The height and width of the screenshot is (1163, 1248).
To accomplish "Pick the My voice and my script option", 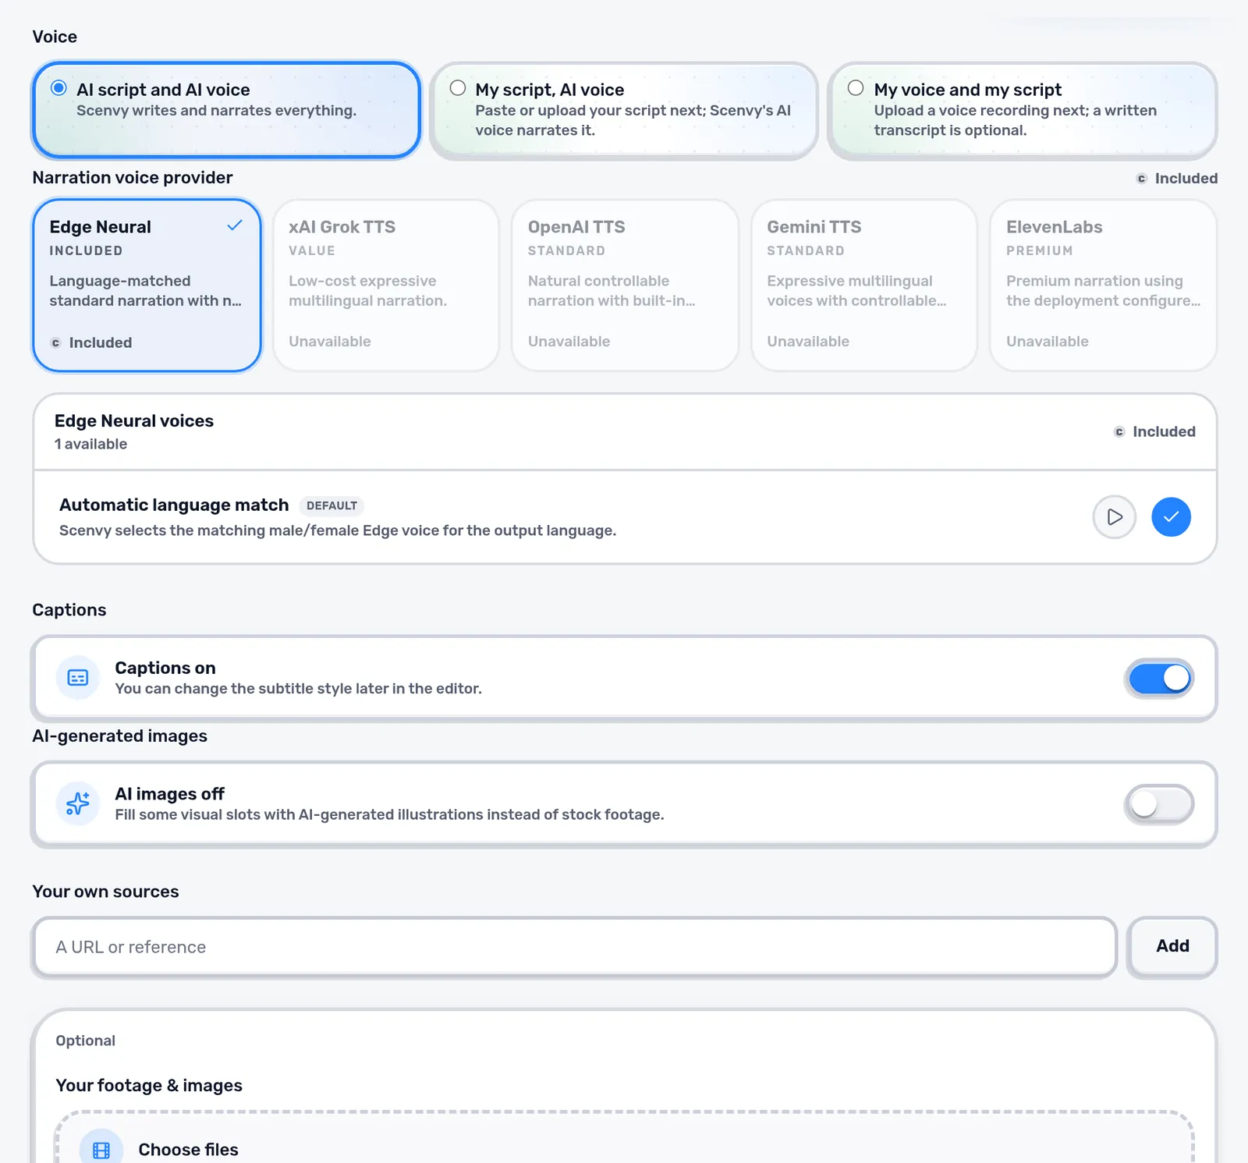I will point(1022,110).
